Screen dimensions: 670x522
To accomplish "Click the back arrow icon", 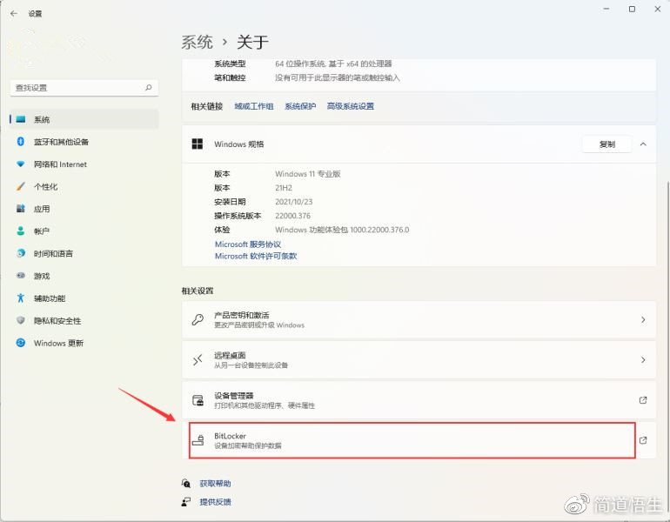I will click(x=14, y=14).
